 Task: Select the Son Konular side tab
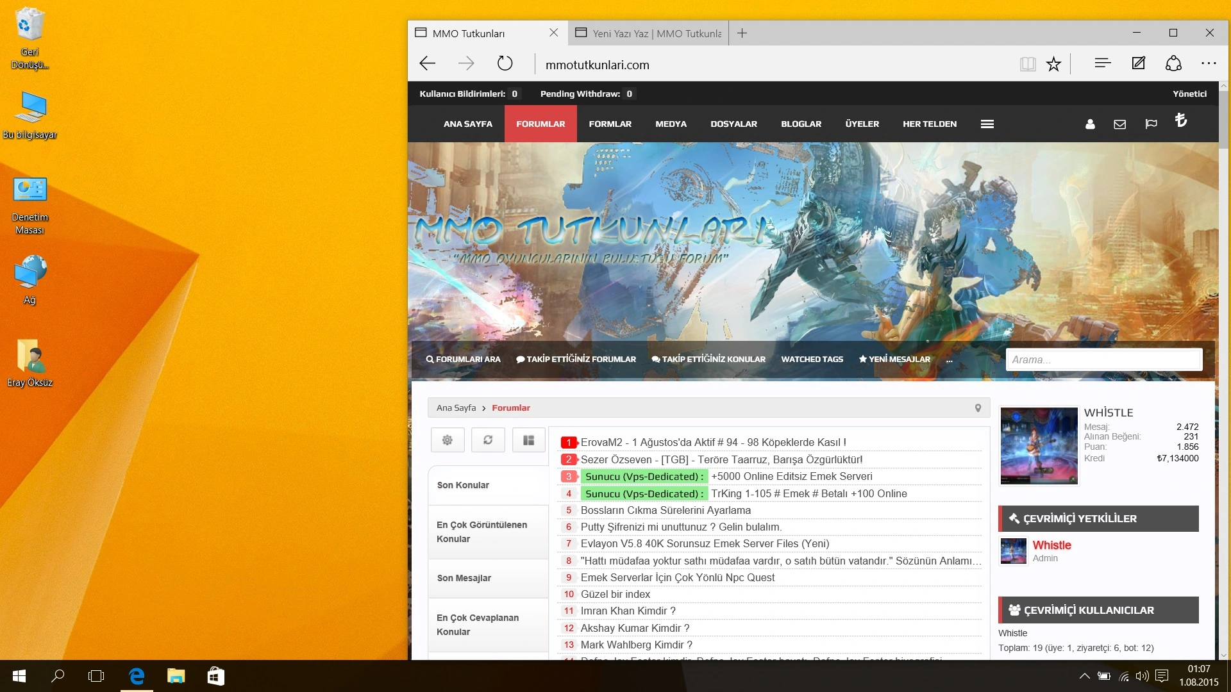(488, 485)
